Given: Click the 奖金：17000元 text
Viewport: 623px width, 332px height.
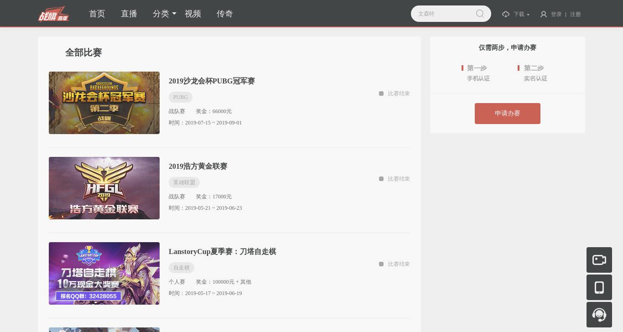Looking at the screenshot, I should 214,197.
